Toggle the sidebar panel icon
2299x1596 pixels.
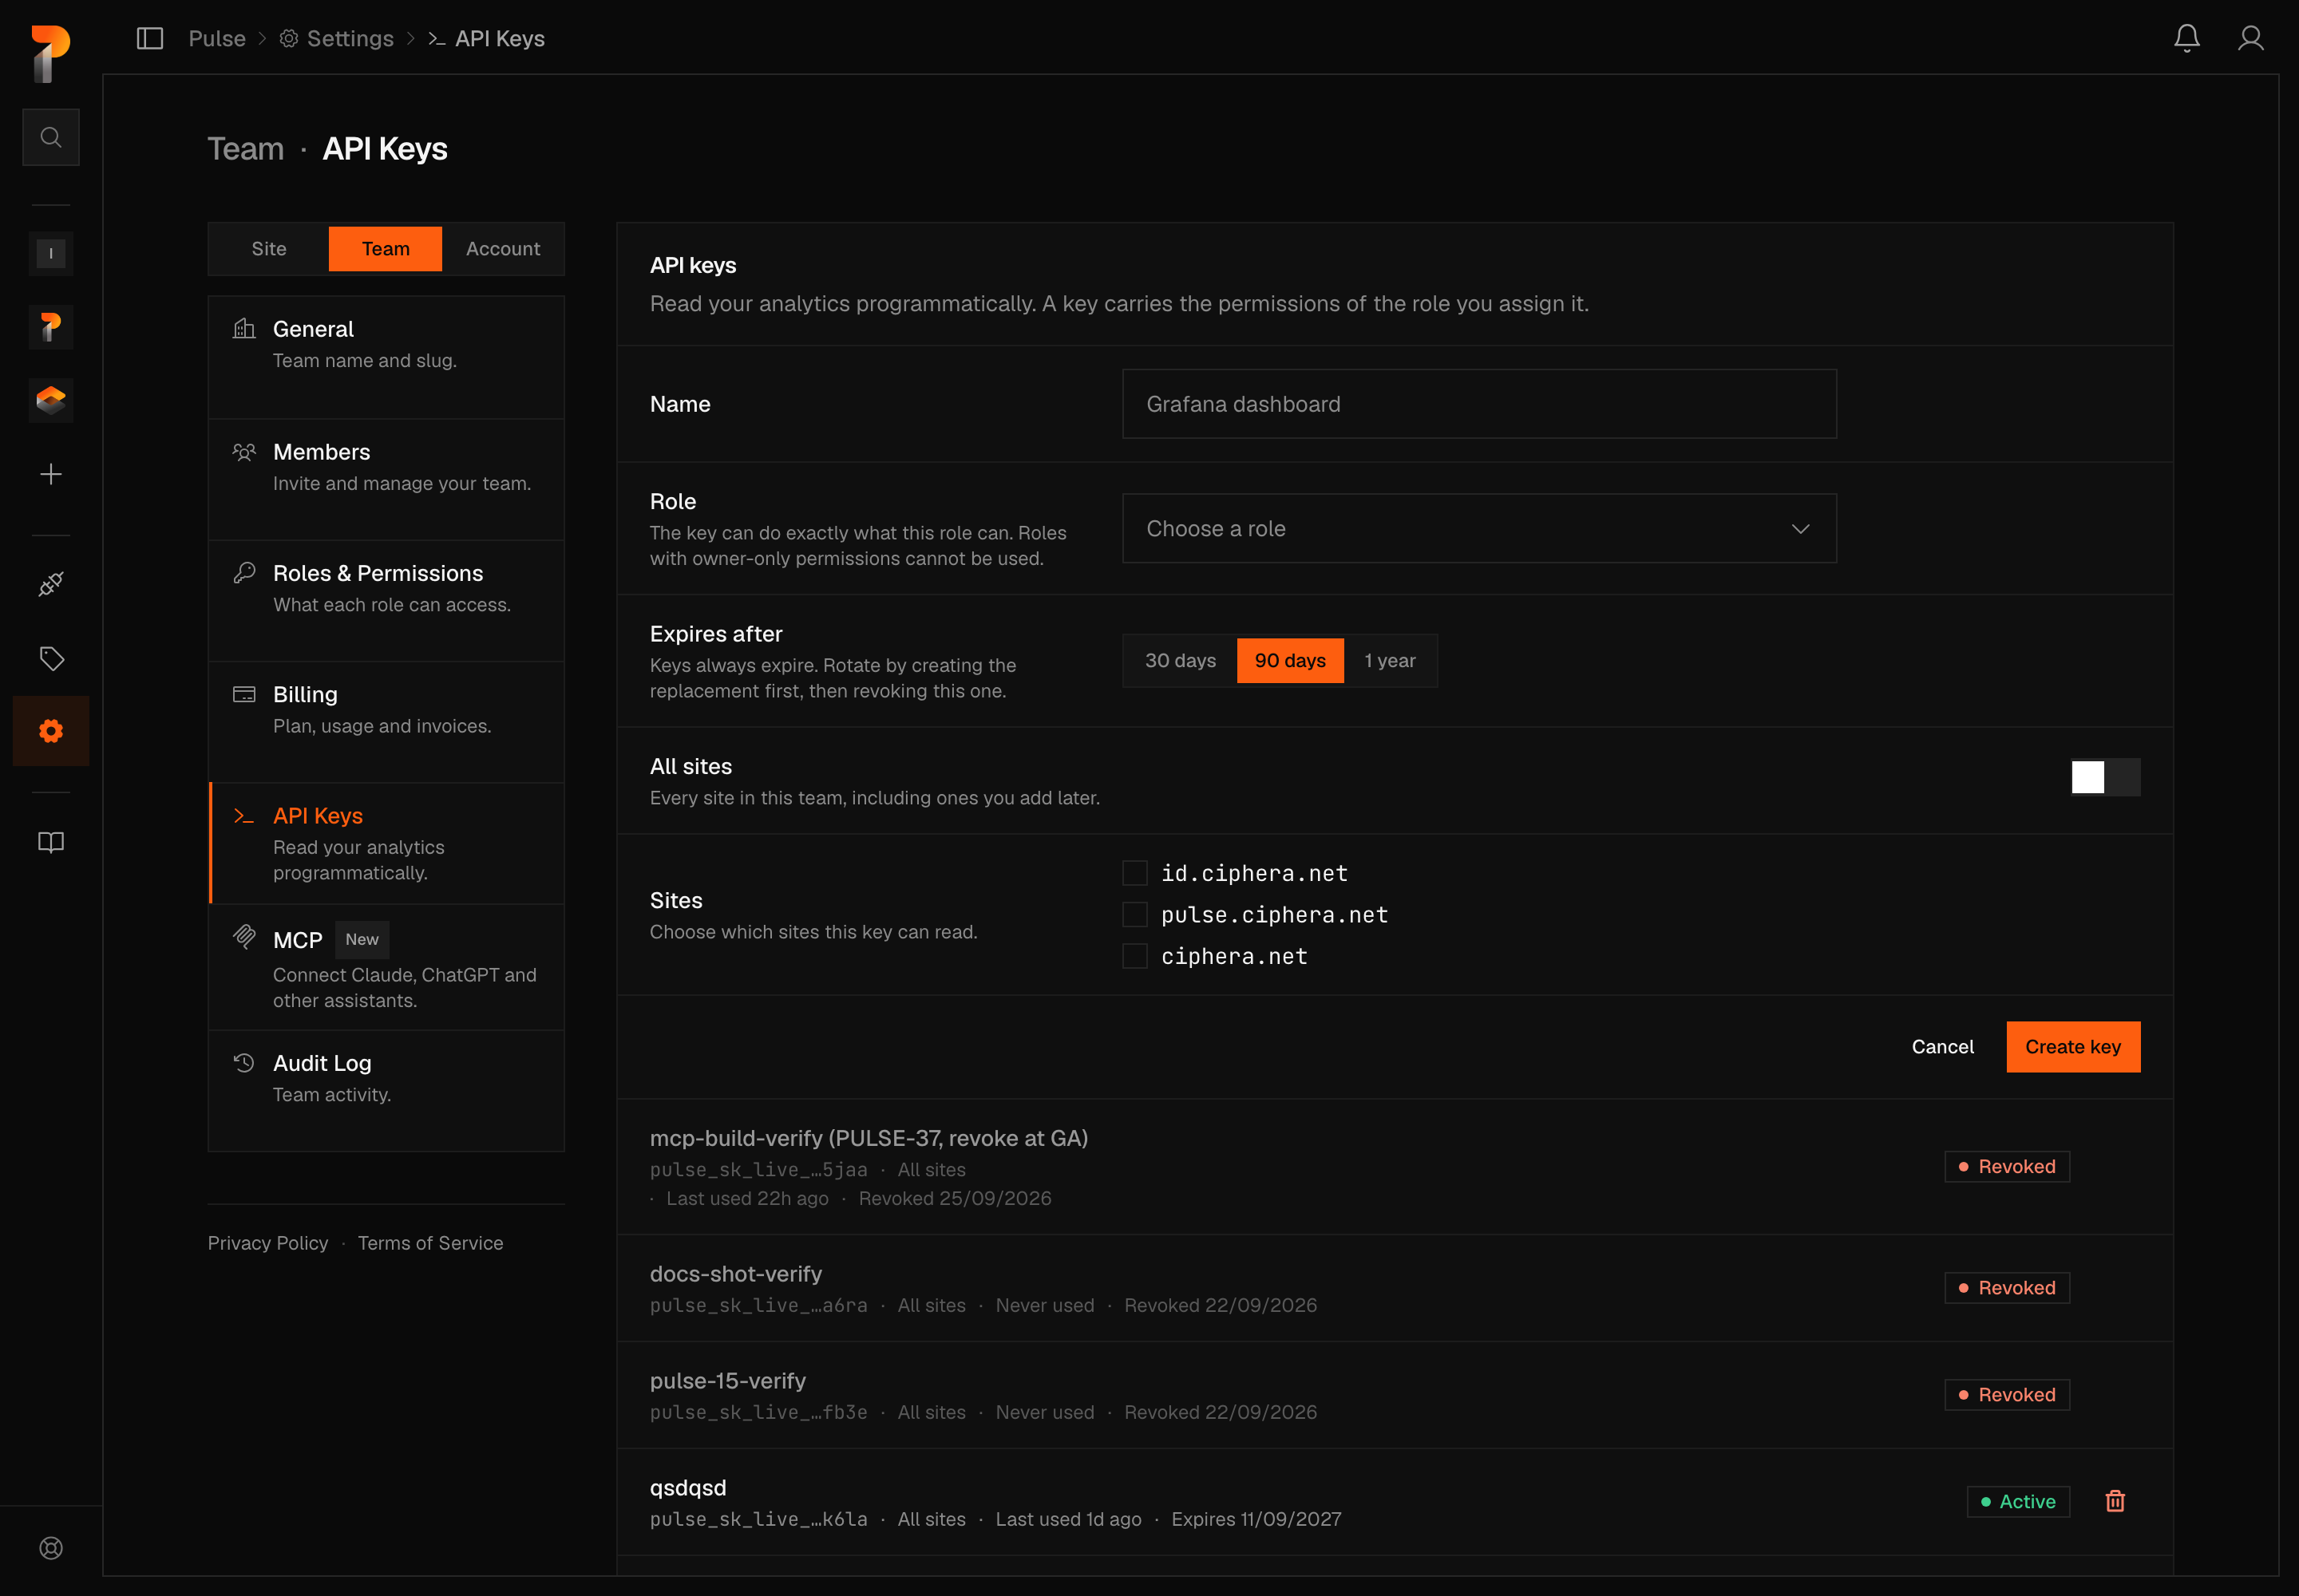[150, 39]
